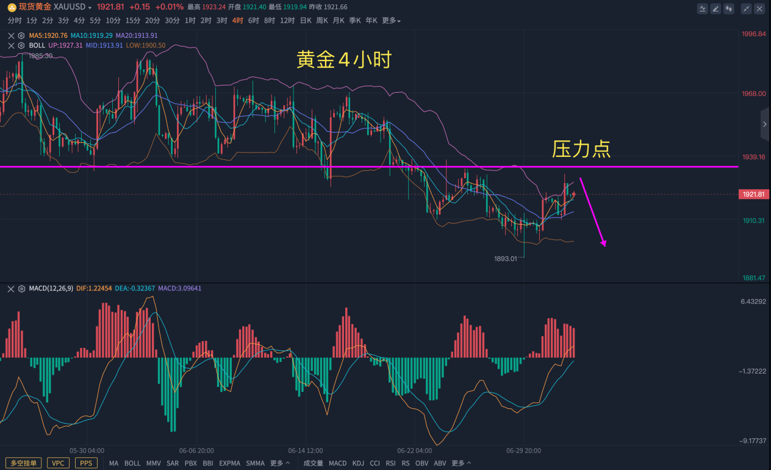Expand the 更多 timeframe dropdown
Viewport: 771px width, 470px height.
(x=391, y=21)
